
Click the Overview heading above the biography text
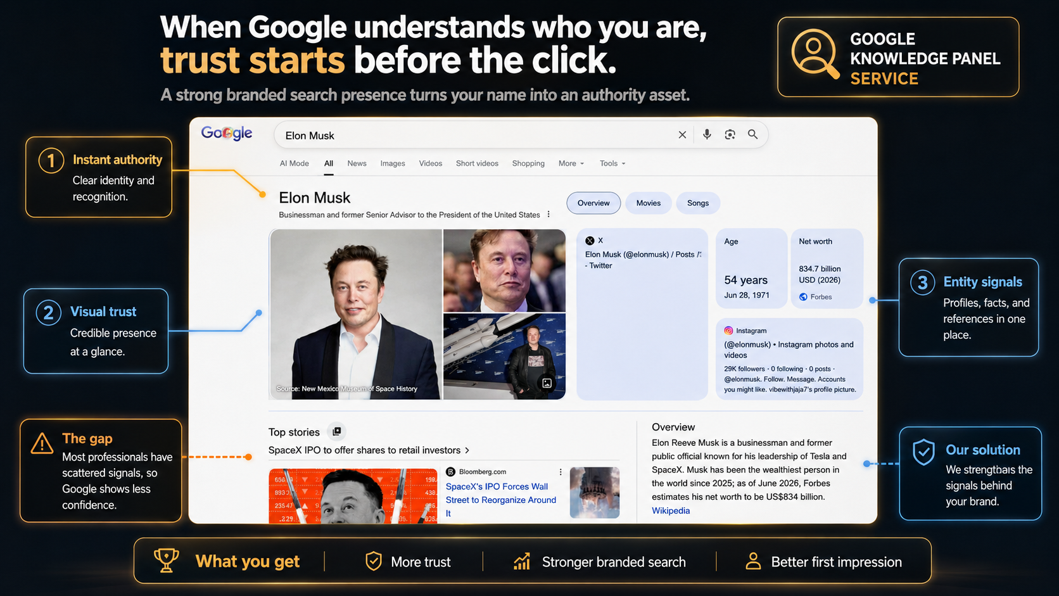tap(673, 428)
